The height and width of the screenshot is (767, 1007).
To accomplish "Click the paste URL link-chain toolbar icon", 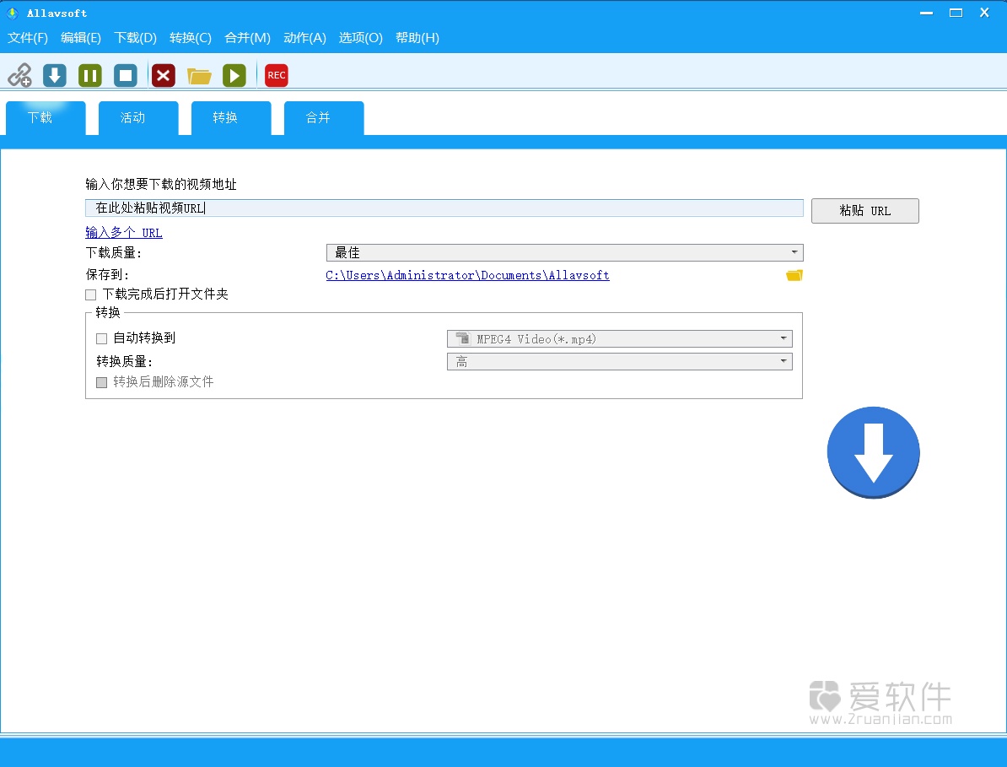I will pos(20,75).
